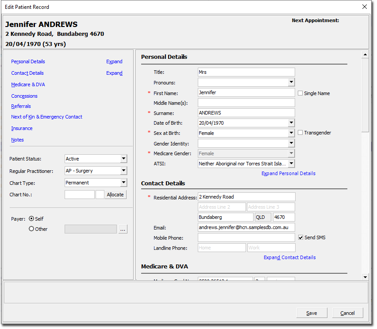Screen dimensions: 377x329
Task: Expand the Regular Practitioner dropdown
Action: tap(123, 171)
